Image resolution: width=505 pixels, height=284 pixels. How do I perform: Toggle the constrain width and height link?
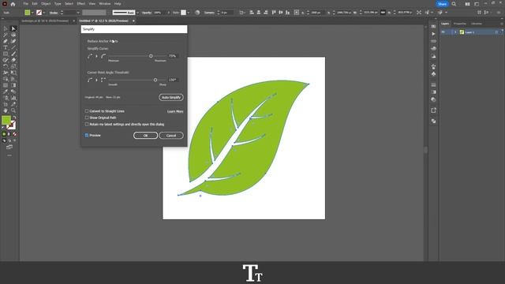(383, 13)
